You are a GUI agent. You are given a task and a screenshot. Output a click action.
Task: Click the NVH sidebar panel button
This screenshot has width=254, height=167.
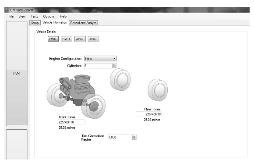[x=17, y=74]
